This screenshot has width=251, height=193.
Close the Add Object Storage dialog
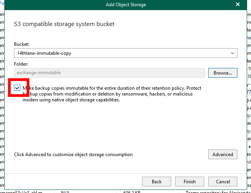pos(238,4)
